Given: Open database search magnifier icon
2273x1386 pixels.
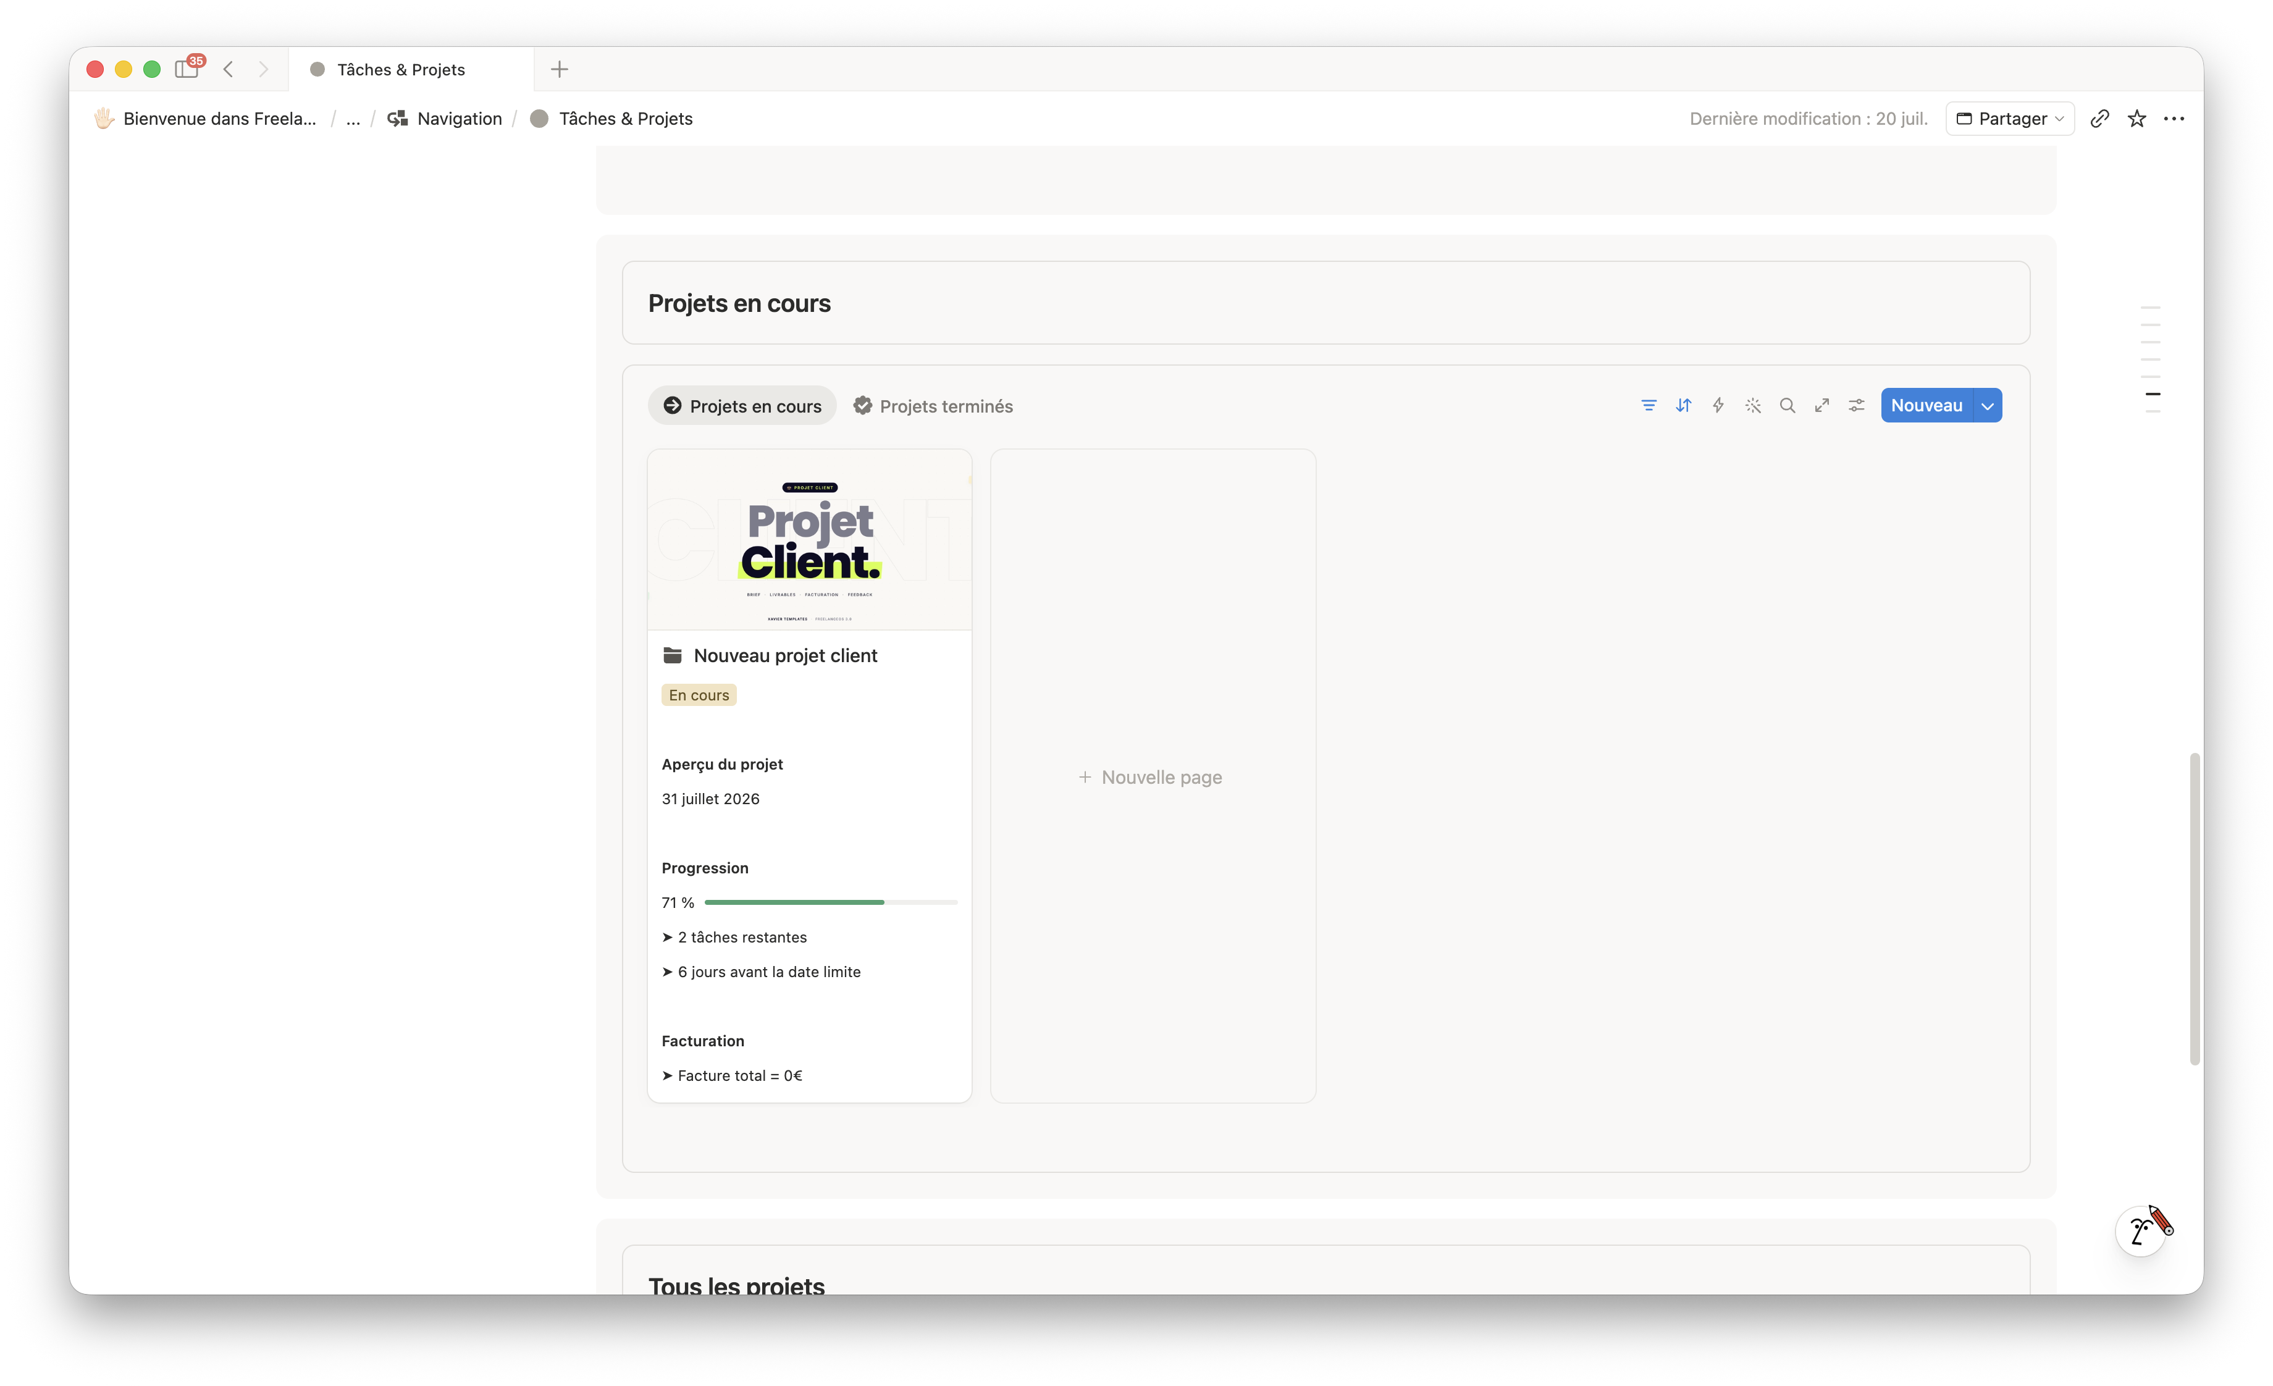Looking at the screenshot, I should point(1787,406).
